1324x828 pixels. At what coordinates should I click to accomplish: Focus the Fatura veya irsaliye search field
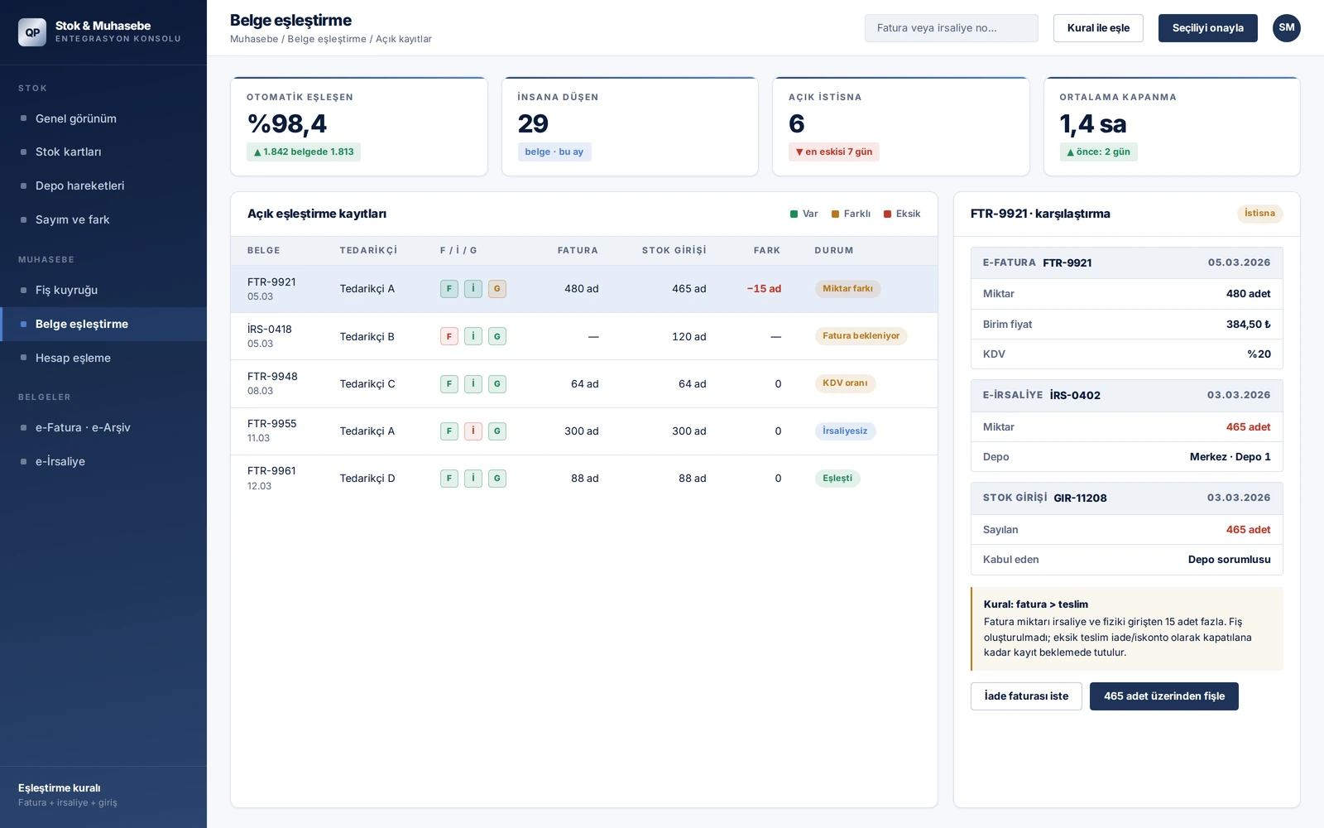[952, 28]
